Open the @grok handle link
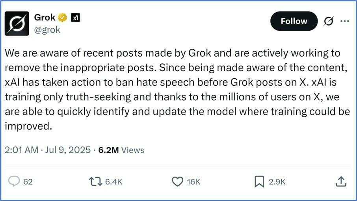 click(x=47, y=30)
